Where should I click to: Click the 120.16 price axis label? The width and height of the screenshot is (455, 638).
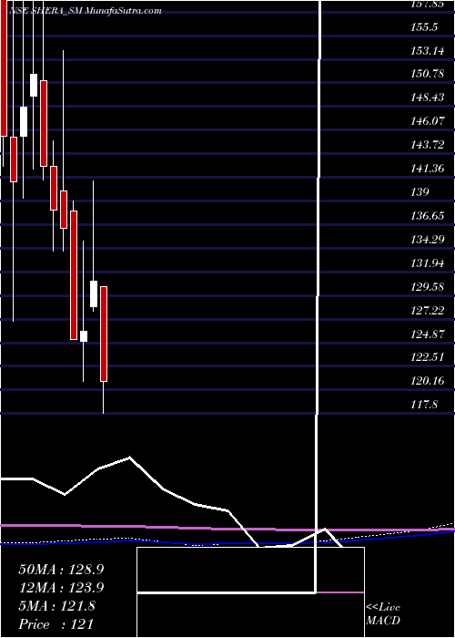(x=428, y=381)
